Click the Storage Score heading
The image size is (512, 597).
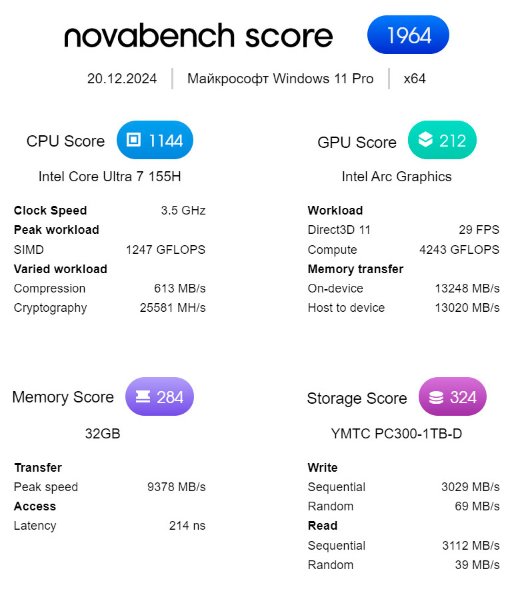click(x=357, y=398)
